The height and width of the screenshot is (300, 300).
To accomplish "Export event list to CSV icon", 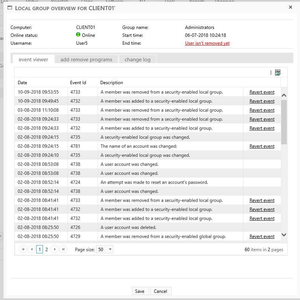I will coord(278,73).
